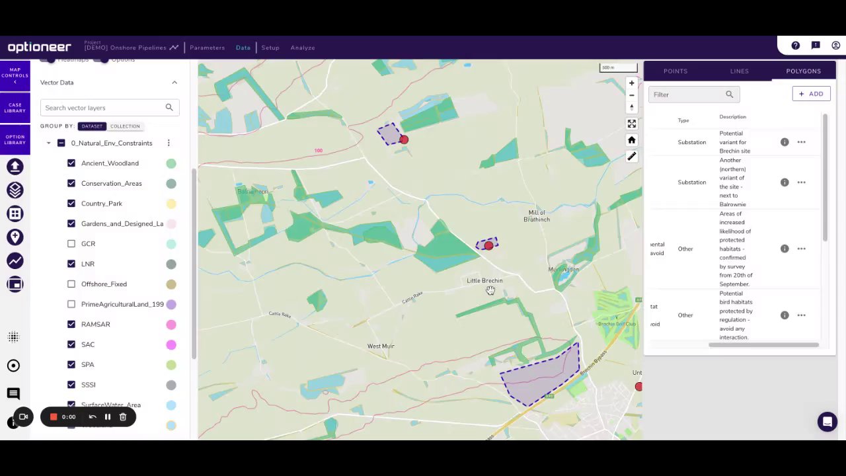Open the feedback icon in top bar
Viewport: 846px width, 476px height.
point(816,46)
